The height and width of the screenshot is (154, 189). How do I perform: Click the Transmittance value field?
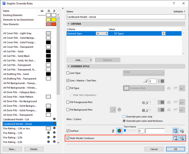141,131
